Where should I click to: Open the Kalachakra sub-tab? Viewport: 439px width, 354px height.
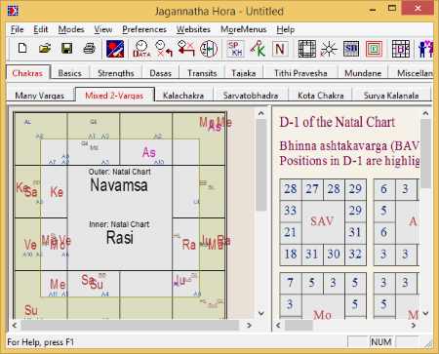183,96
